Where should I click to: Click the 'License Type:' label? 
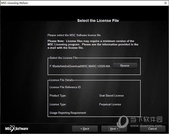pyautogui.click(x=58, y=105)
